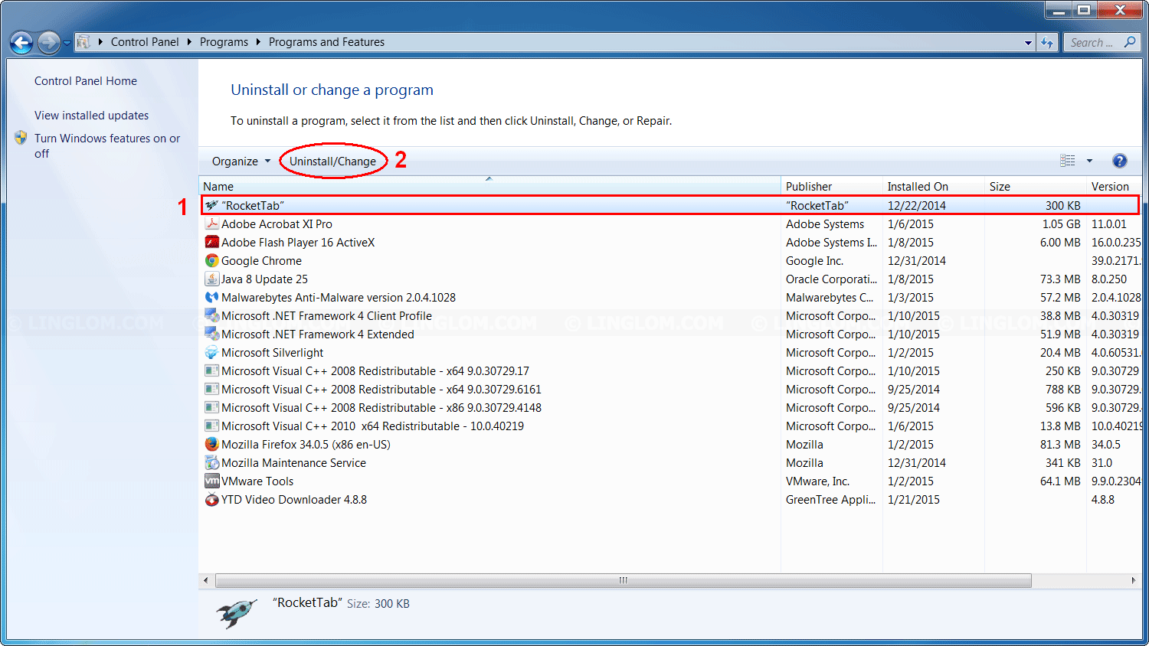Select the "RocketTab" row name

pos(253,205)
